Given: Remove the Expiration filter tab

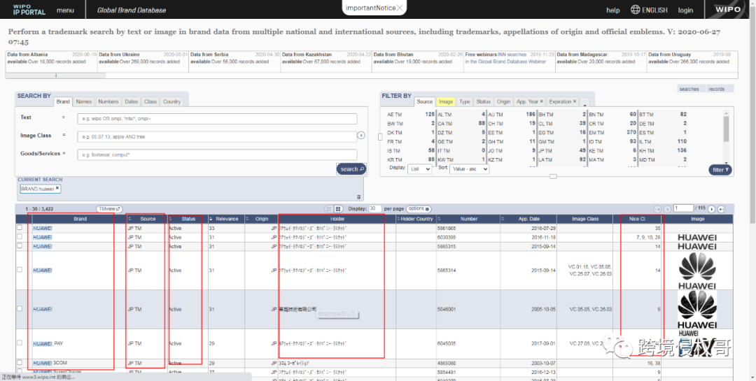Looking at the screenshot, I should (x=574, y=101).
